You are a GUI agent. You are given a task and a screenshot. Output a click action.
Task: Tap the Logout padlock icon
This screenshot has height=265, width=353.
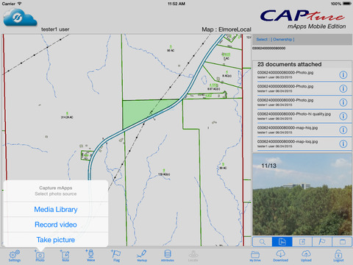pyautogui.click(x=338, y=255)
